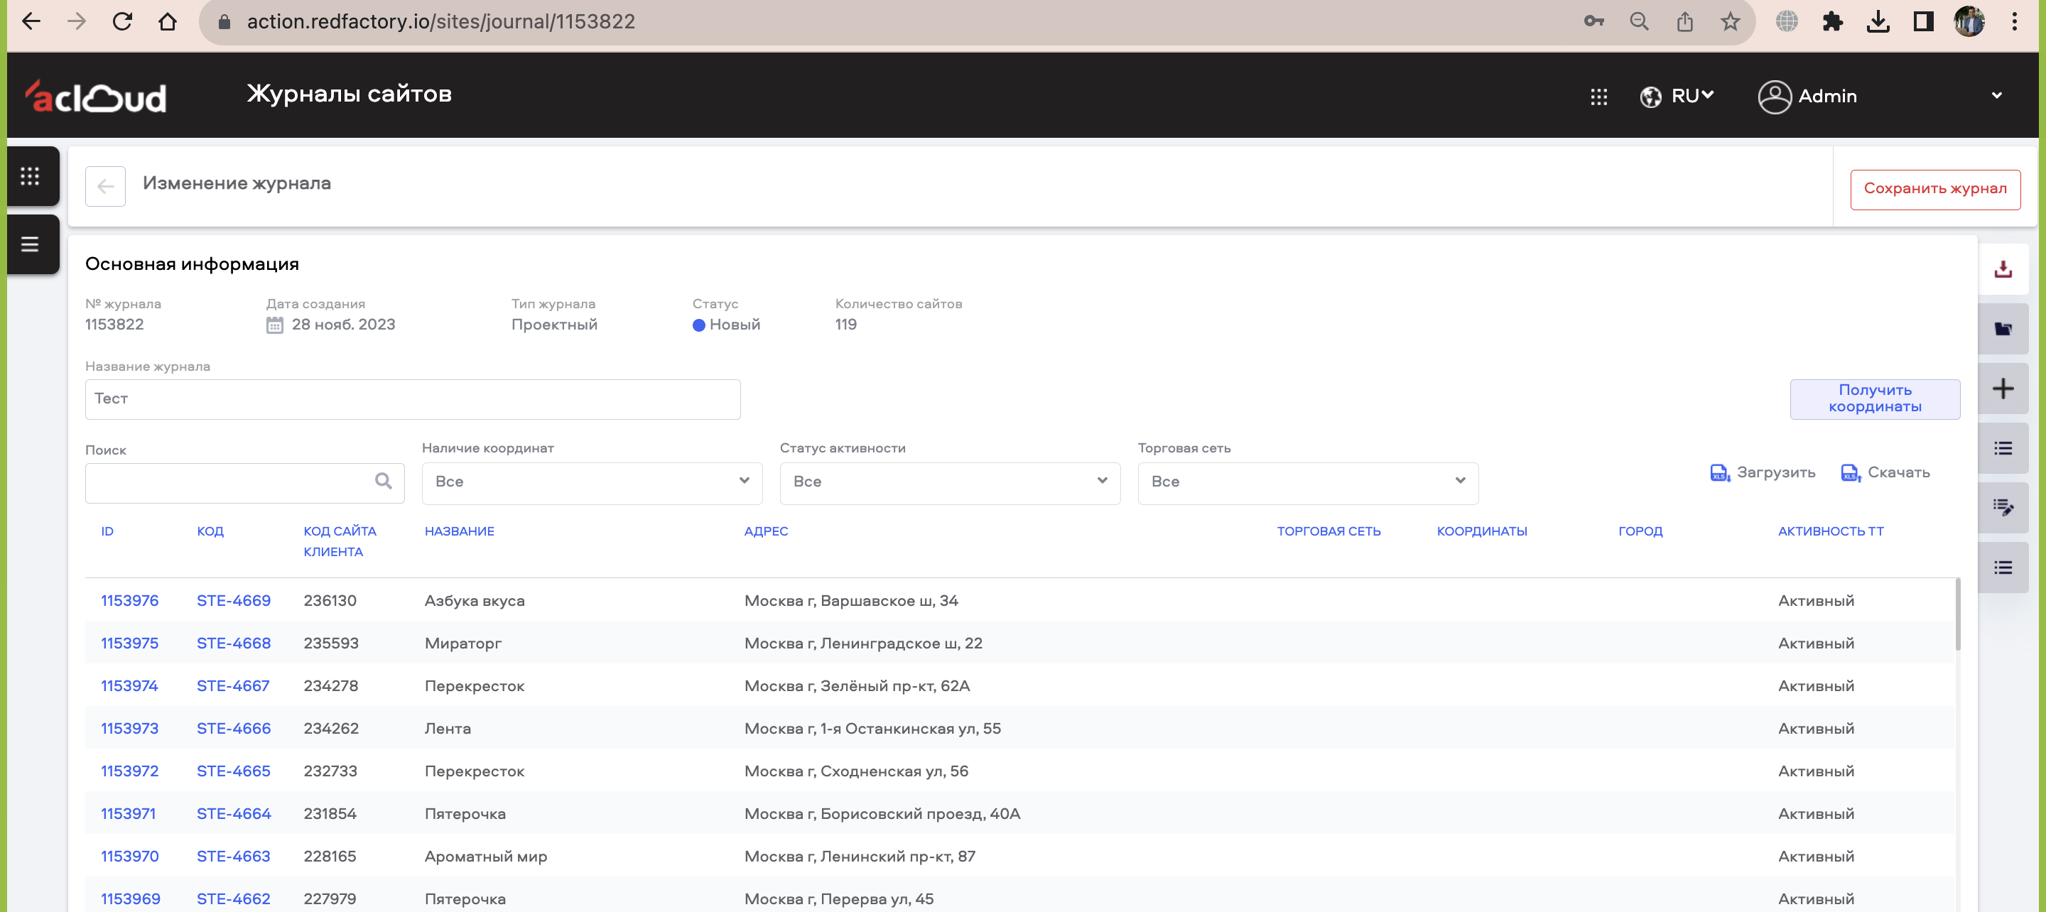
Task: Open left sidebar hamburger menu
Action: (x=30, y=244)
